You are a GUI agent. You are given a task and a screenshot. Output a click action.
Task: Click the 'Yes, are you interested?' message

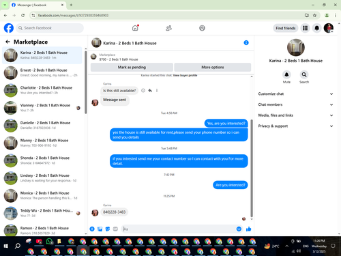(x=226, y=124)
